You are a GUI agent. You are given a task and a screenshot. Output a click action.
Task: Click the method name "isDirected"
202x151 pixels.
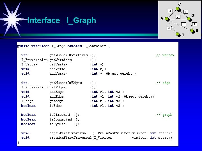(60, 115)
